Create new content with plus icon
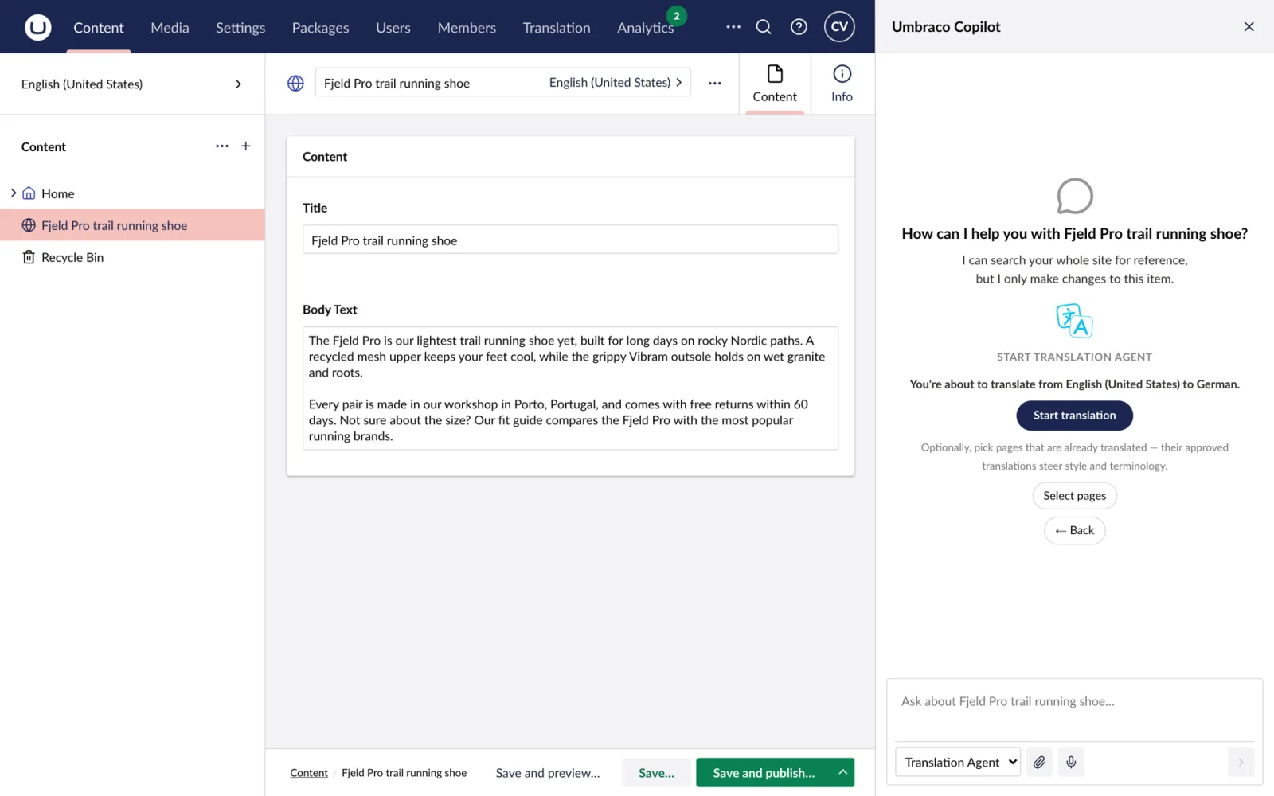The width and height of the screenshot is (1274, 796). click(246, 146)
